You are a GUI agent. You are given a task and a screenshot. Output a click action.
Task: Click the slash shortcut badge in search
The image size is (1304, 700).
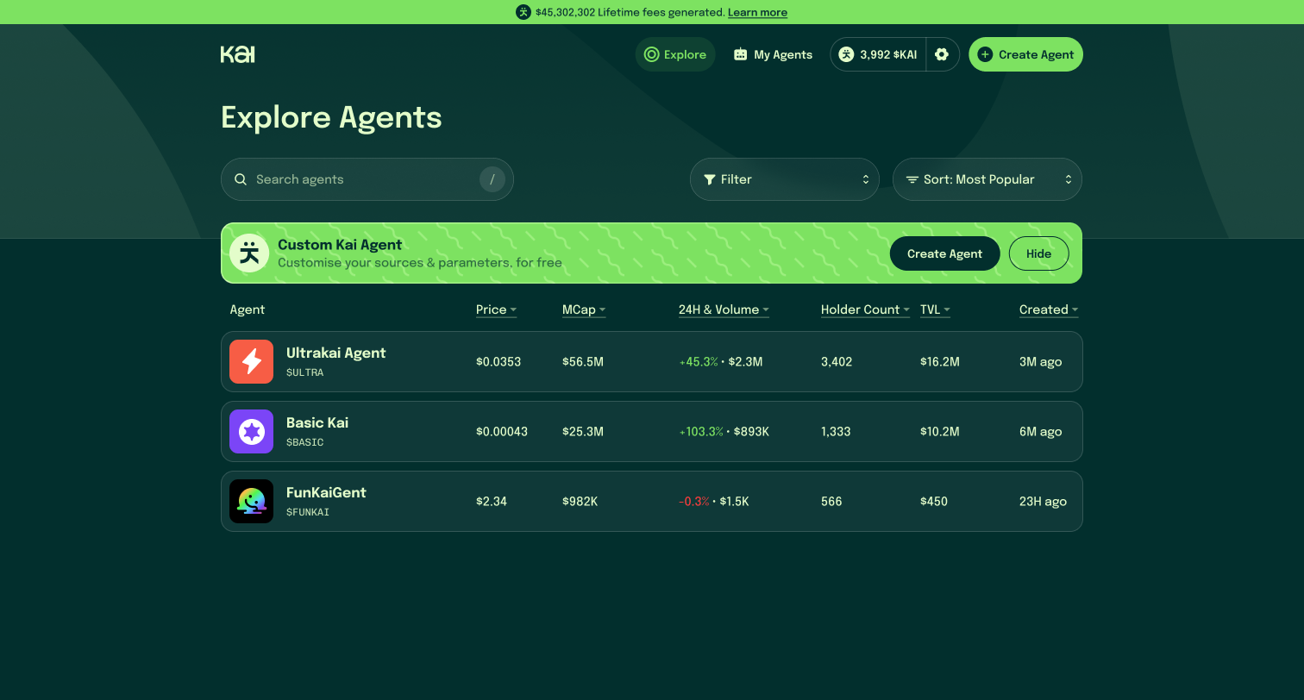click(492, 179)
